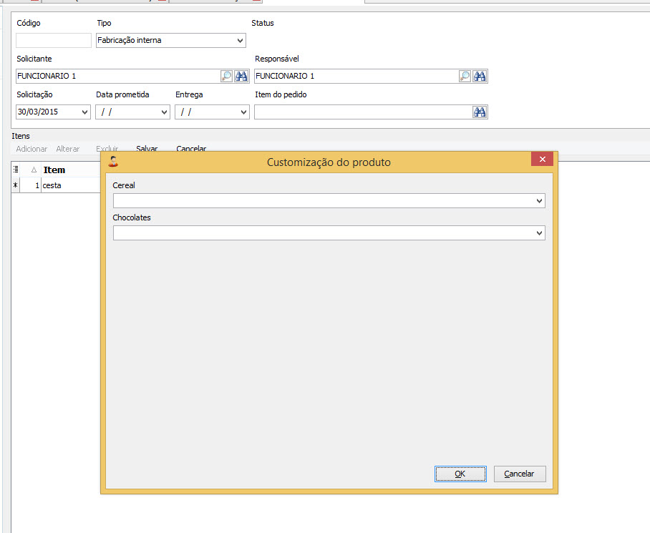Expand the Chocolates dropdown list
Viewport: 650px width, 533px height.
pos(539,233)
